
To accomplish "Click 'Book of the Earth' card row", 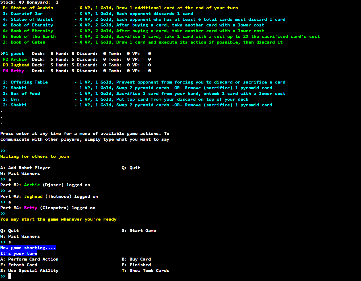I will click(x=161, y=36).
